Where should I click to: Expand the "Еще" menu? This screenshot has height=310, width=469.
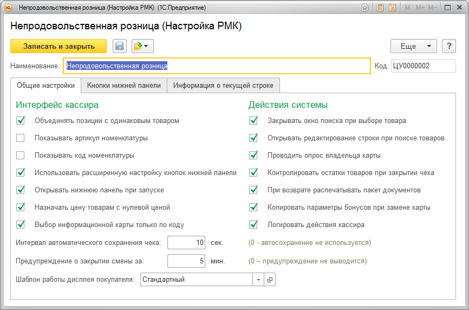[x=413, y=47]
